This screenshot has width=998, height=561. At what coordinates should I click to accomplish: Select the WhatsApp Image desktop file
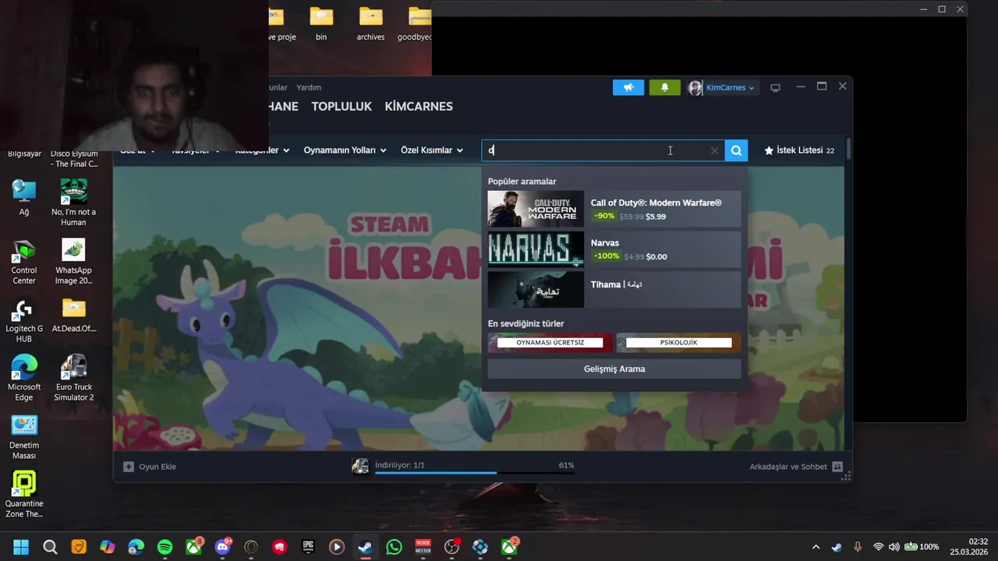73,261
